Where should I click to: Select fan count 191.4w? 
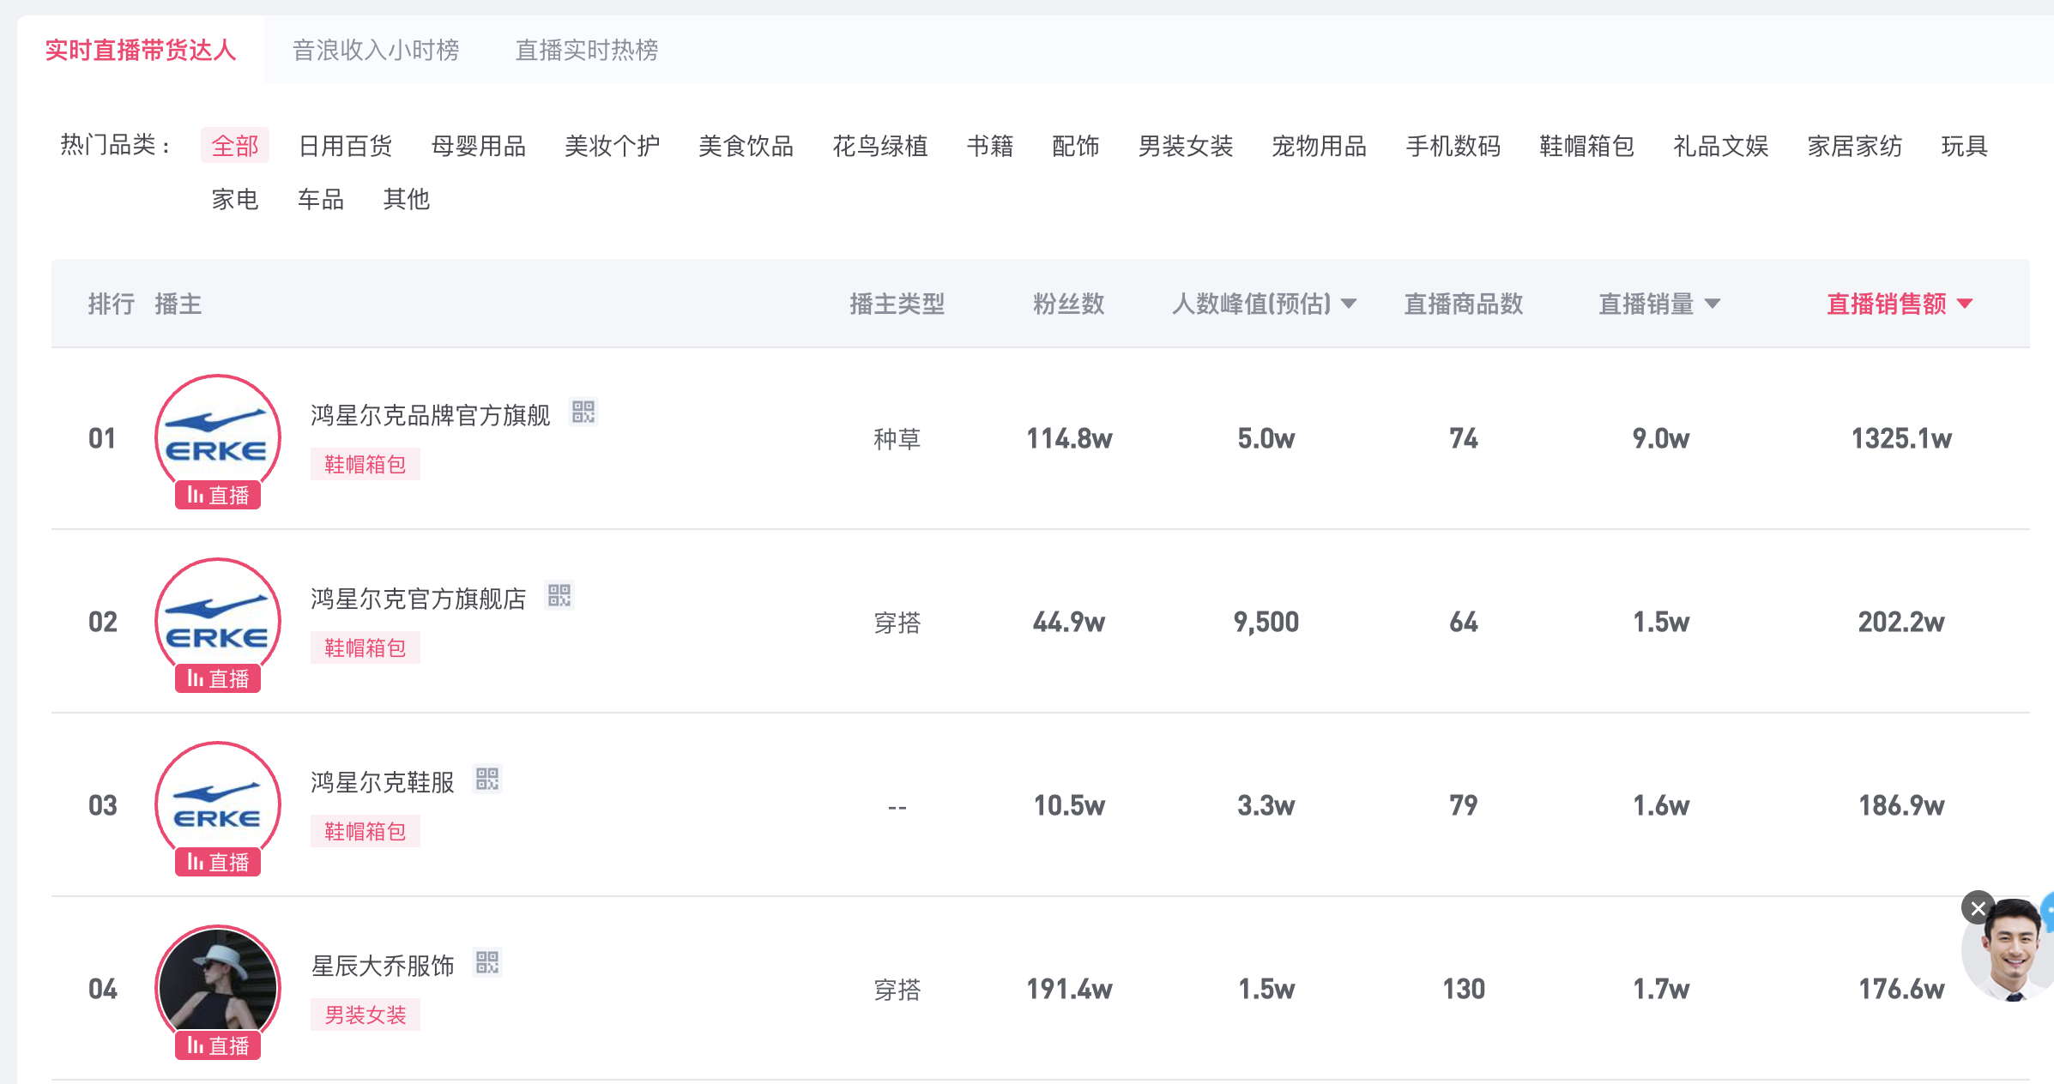click(1069, 990)
